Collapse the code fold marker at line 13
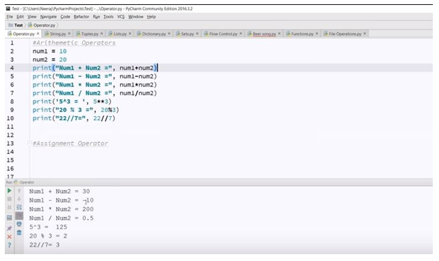Viewport: 439px width, 261px height. click(29, 144)
